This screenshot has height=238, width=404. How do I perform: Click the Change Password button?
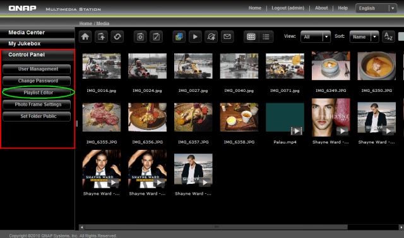37,81
